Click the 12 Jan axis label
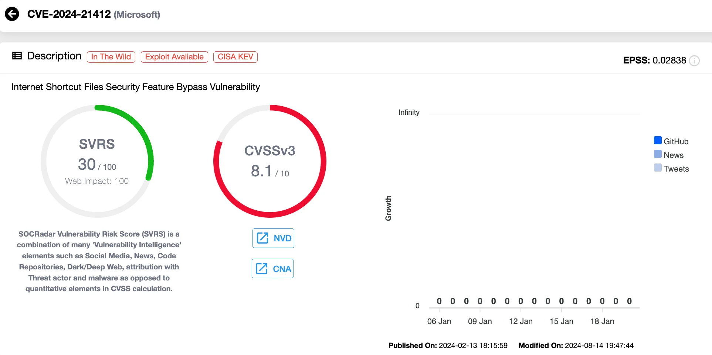This screenshot has width=712, height=355. tap(521, 321)
